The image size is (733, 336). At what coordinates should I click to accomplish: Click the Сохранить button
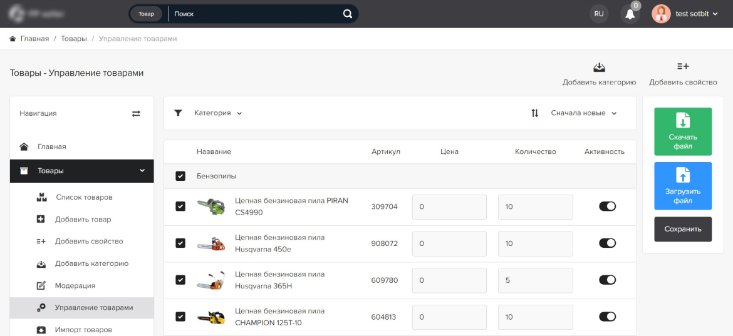coord(683,229)
